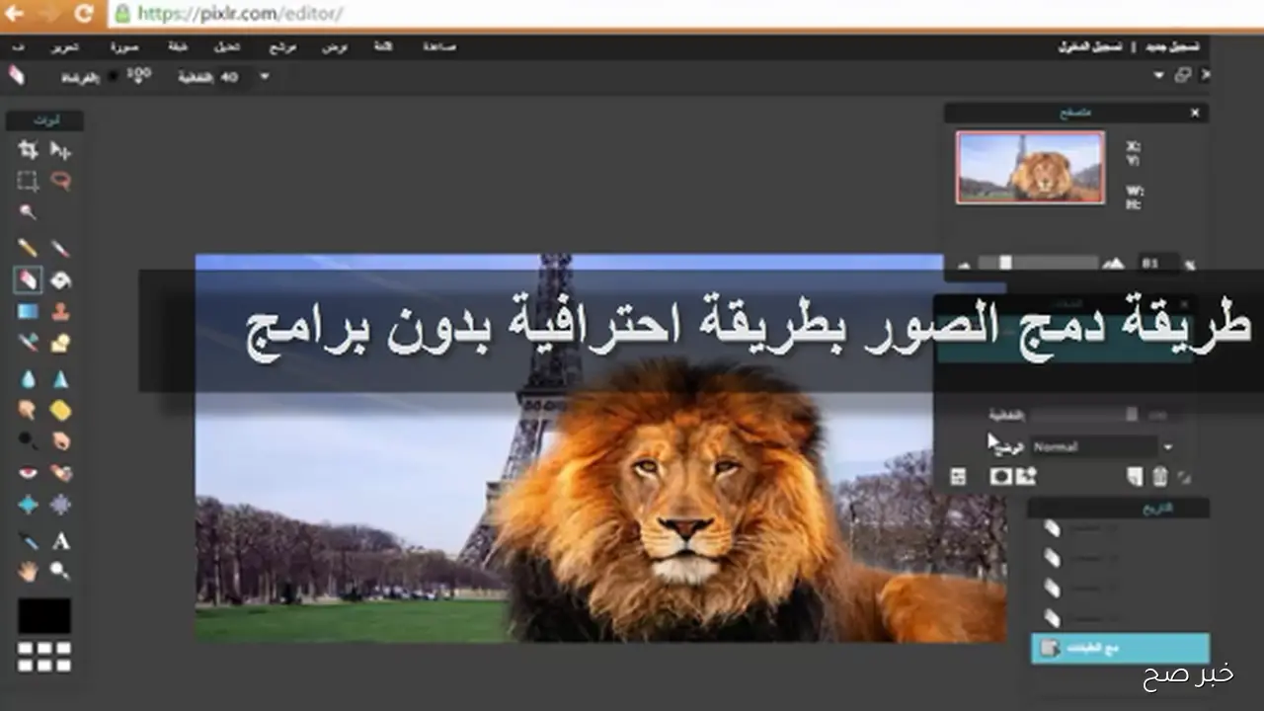Click the black foreground color swatch

coord(46,617)
